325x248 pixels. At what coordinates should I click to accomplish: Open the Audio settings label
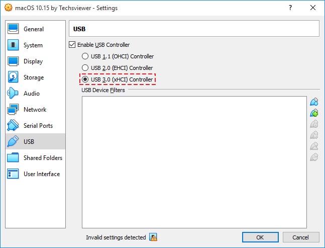[x=32, y=94]
